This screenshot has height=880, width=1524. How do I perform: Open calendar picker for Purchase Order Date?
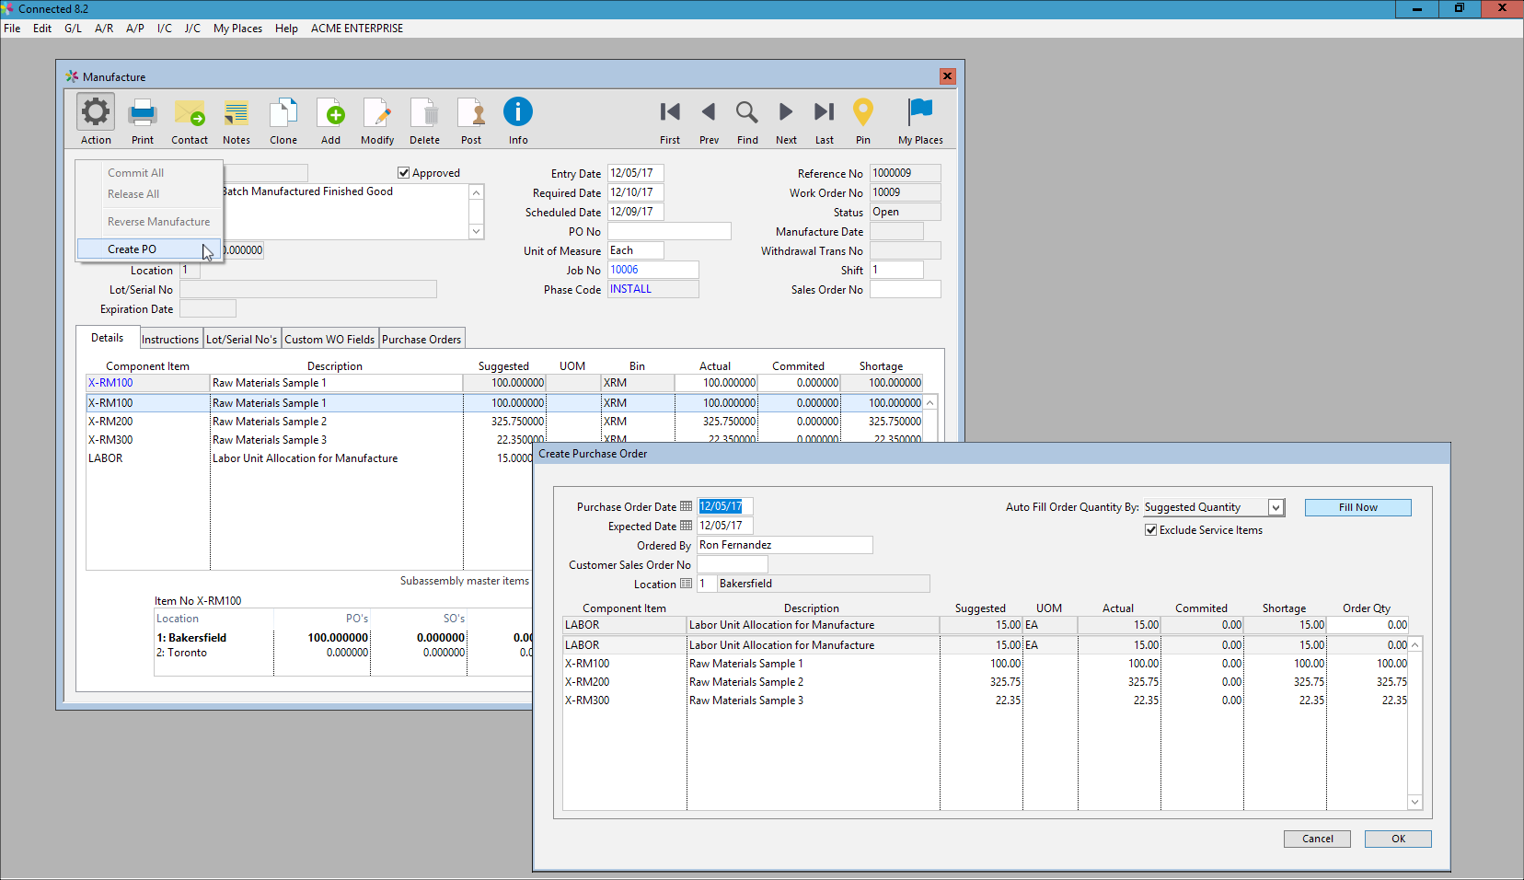coord(686,506)
